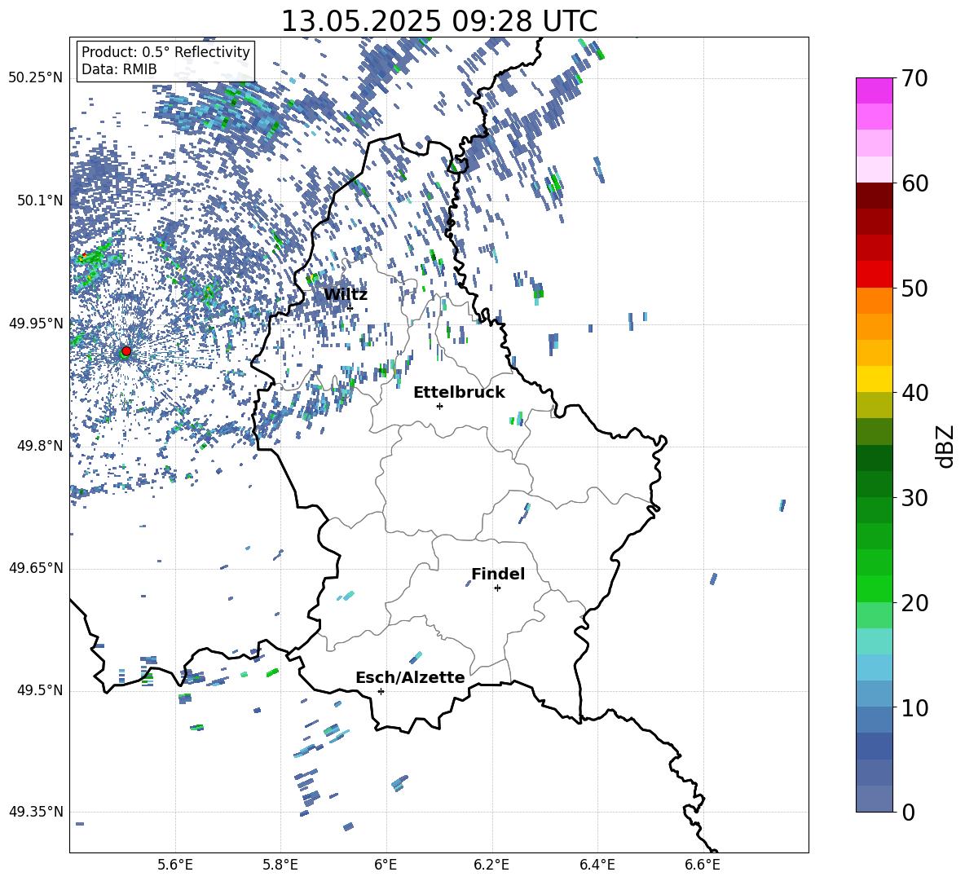Click the Findel station cross marker
The image size is (965, 881).
click(x=497, y=588)
